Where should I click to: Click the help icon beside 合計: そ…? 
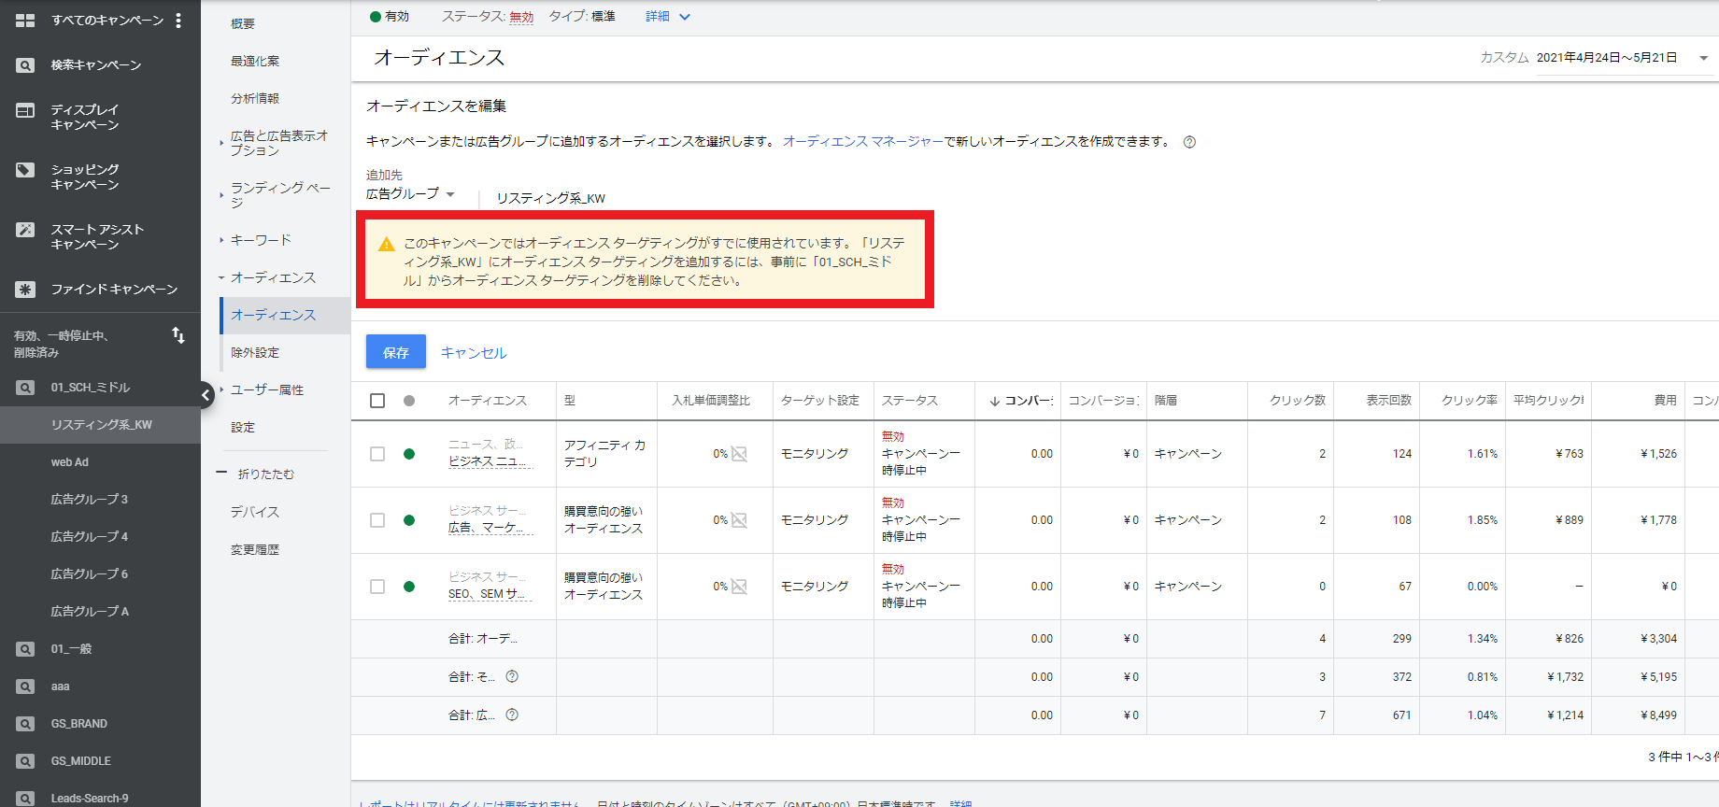512,676
